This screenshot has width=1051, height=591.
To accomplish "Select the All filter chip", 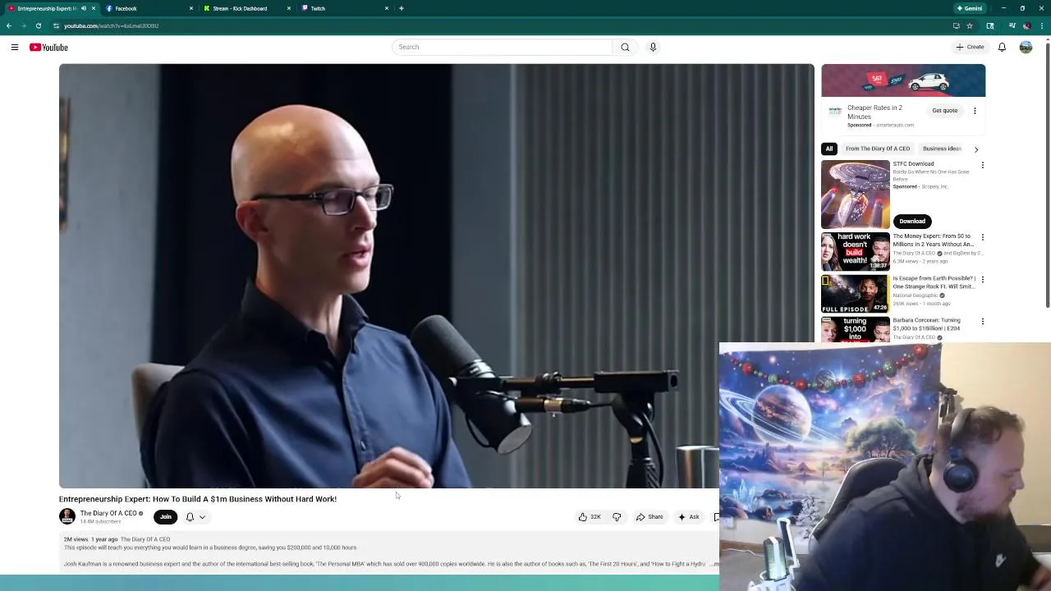I will [829, 149].
